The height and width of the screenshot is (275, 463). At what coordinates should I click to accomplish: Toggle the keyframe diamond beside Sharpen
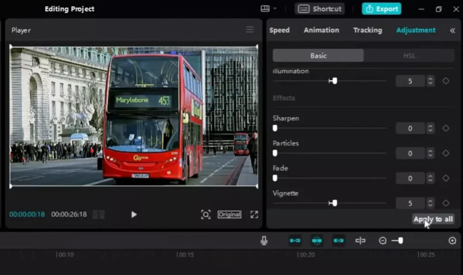446,128
